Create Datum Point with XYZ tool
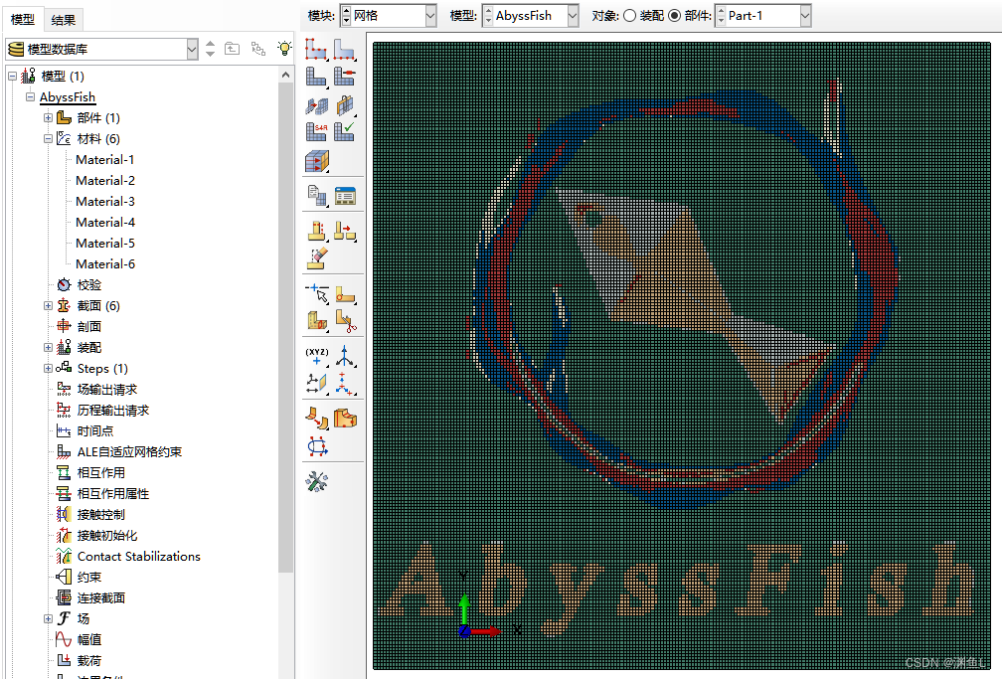 tap(316, 356)
